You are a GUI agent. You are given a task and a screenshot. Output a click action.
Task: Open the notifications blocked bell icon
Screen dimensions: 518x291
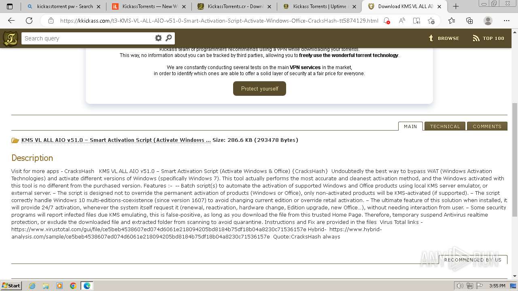[386, 21]
